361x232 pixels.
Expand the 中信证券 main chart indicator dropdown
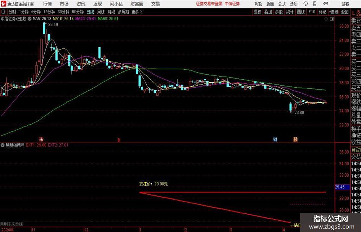tap(29, 19)
